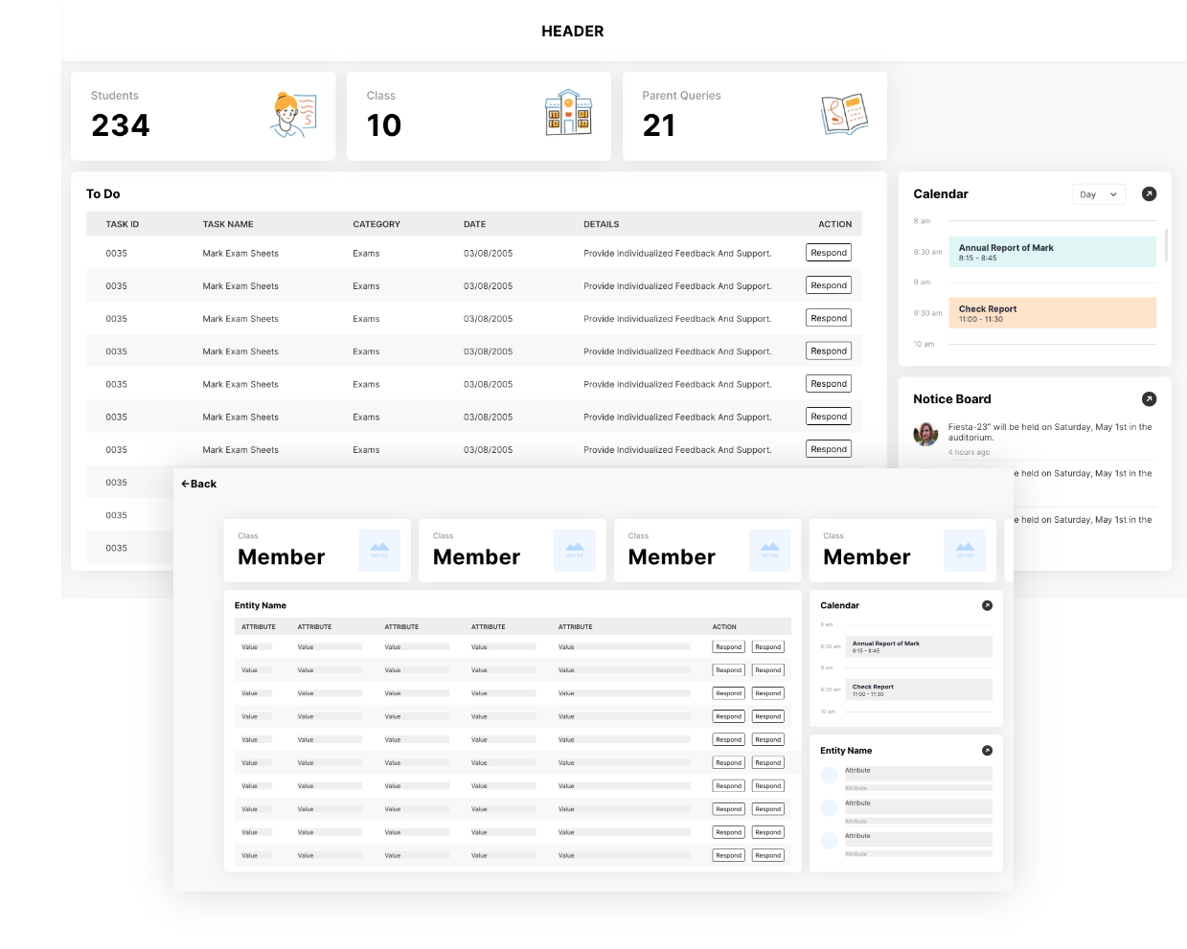Select the Annual Report of Mark calendar event
This screenshot has height=949, width=1187.
1052,252
